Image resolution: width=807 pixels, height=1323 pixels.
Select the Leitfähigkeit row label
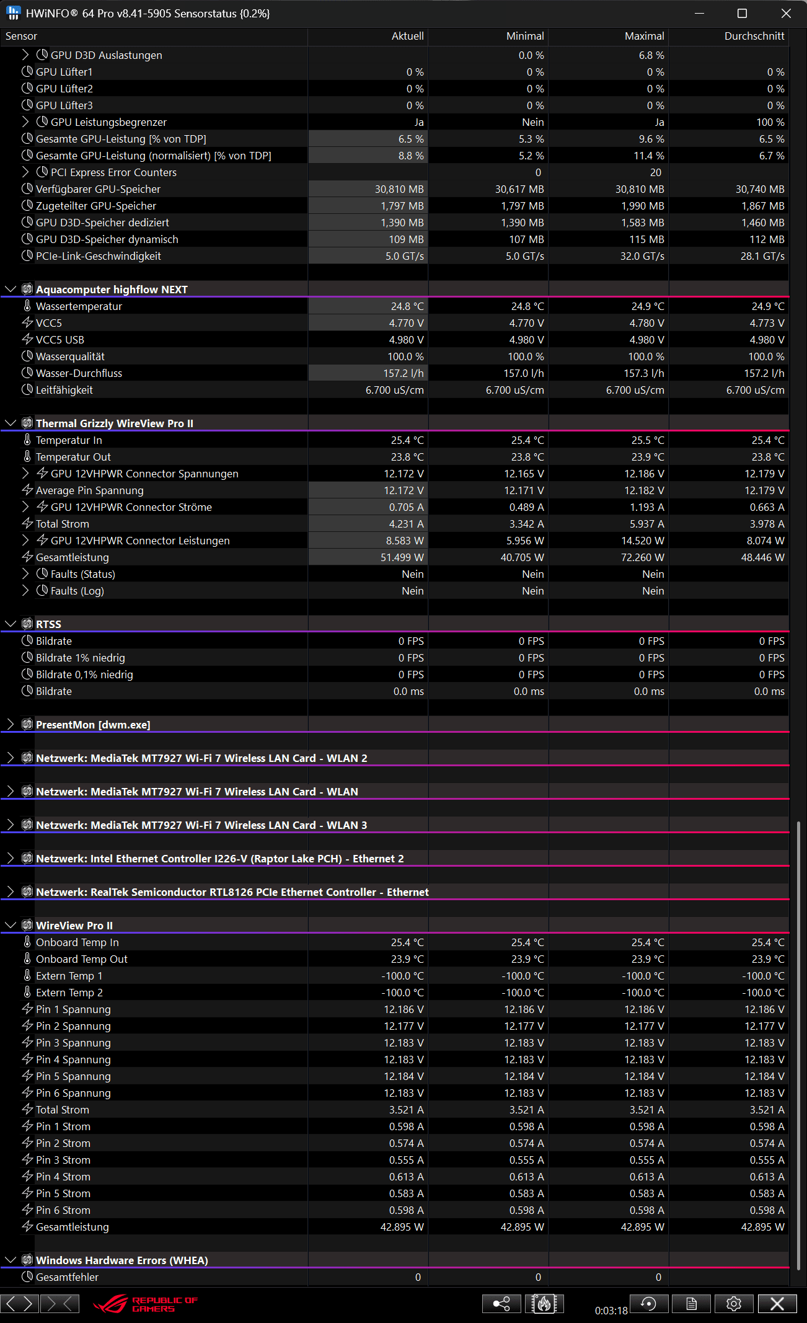point(64,389)
